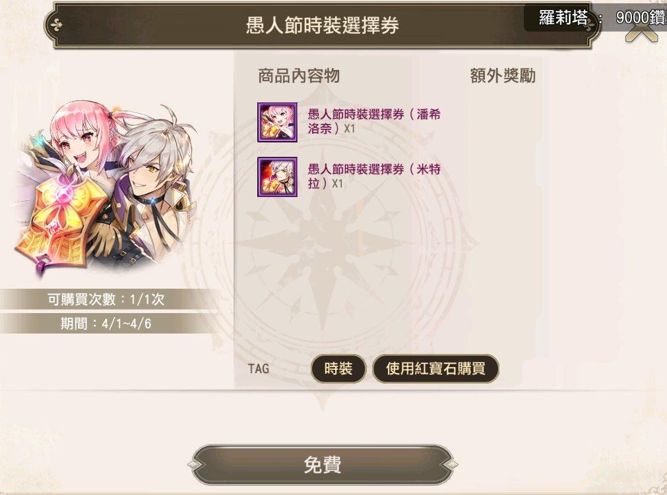Click the fleur-de-lis ornament on the title banner's left

click(57, 26)
